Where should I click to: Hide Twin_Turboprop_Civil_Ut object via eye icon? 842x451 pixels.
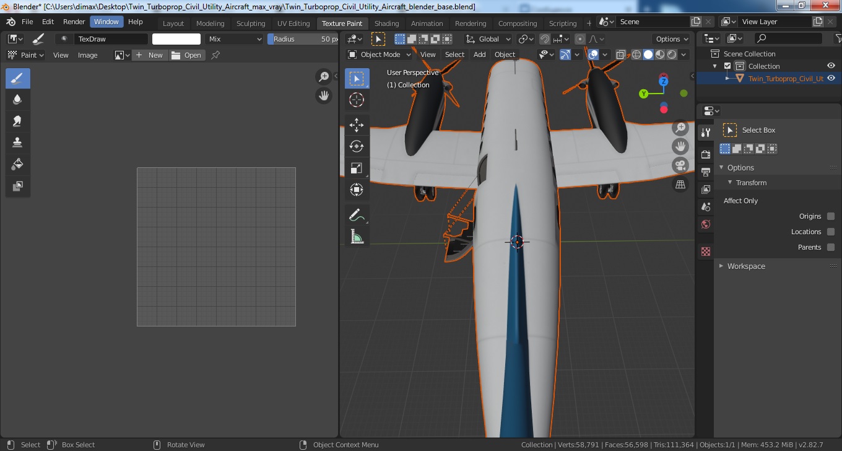coord(831,79)
